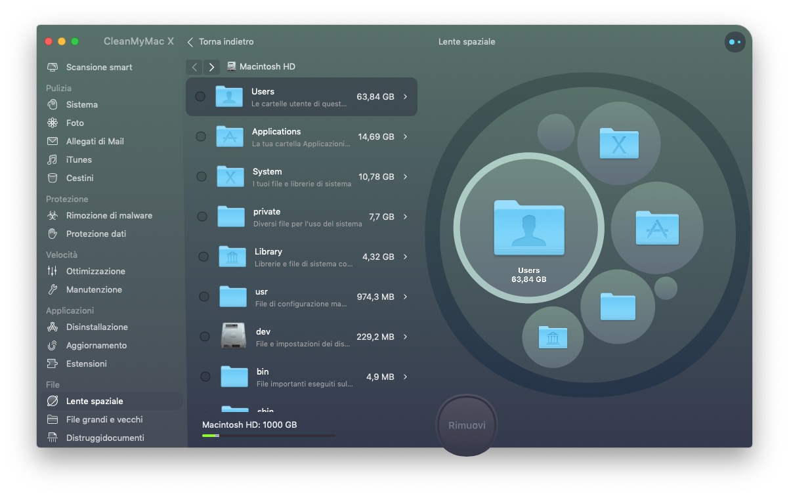The image size is (789, 496).
Task: Click the Applications folder icon in list
Action: pyautogui.click(x=230, y=137)
